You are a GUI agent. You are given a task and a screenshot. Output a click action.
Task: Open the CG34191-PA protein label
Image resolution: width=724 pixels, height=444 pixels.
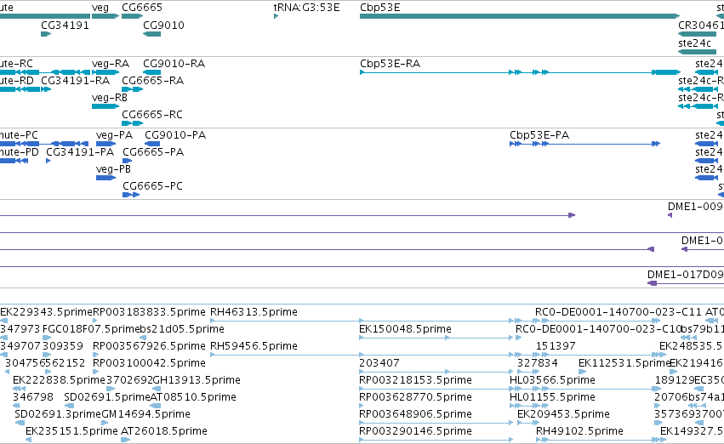pyautogui.click(x=80, y=152)
